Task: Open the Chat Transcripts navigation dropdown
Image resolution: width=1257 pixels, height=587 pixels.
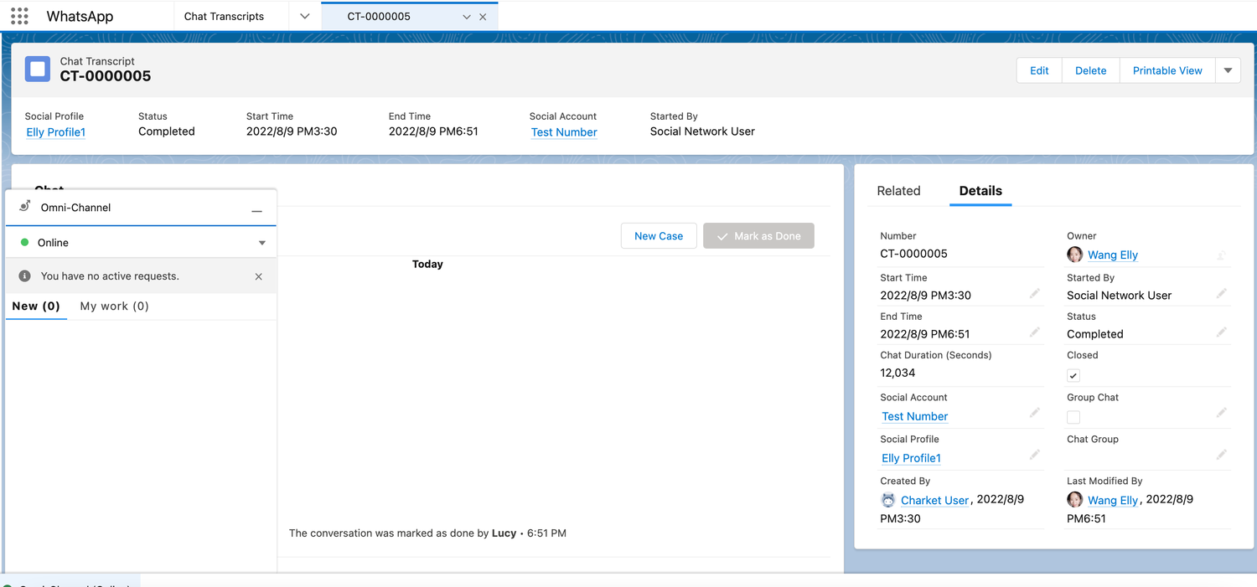Action: click(x=304, y=16)
